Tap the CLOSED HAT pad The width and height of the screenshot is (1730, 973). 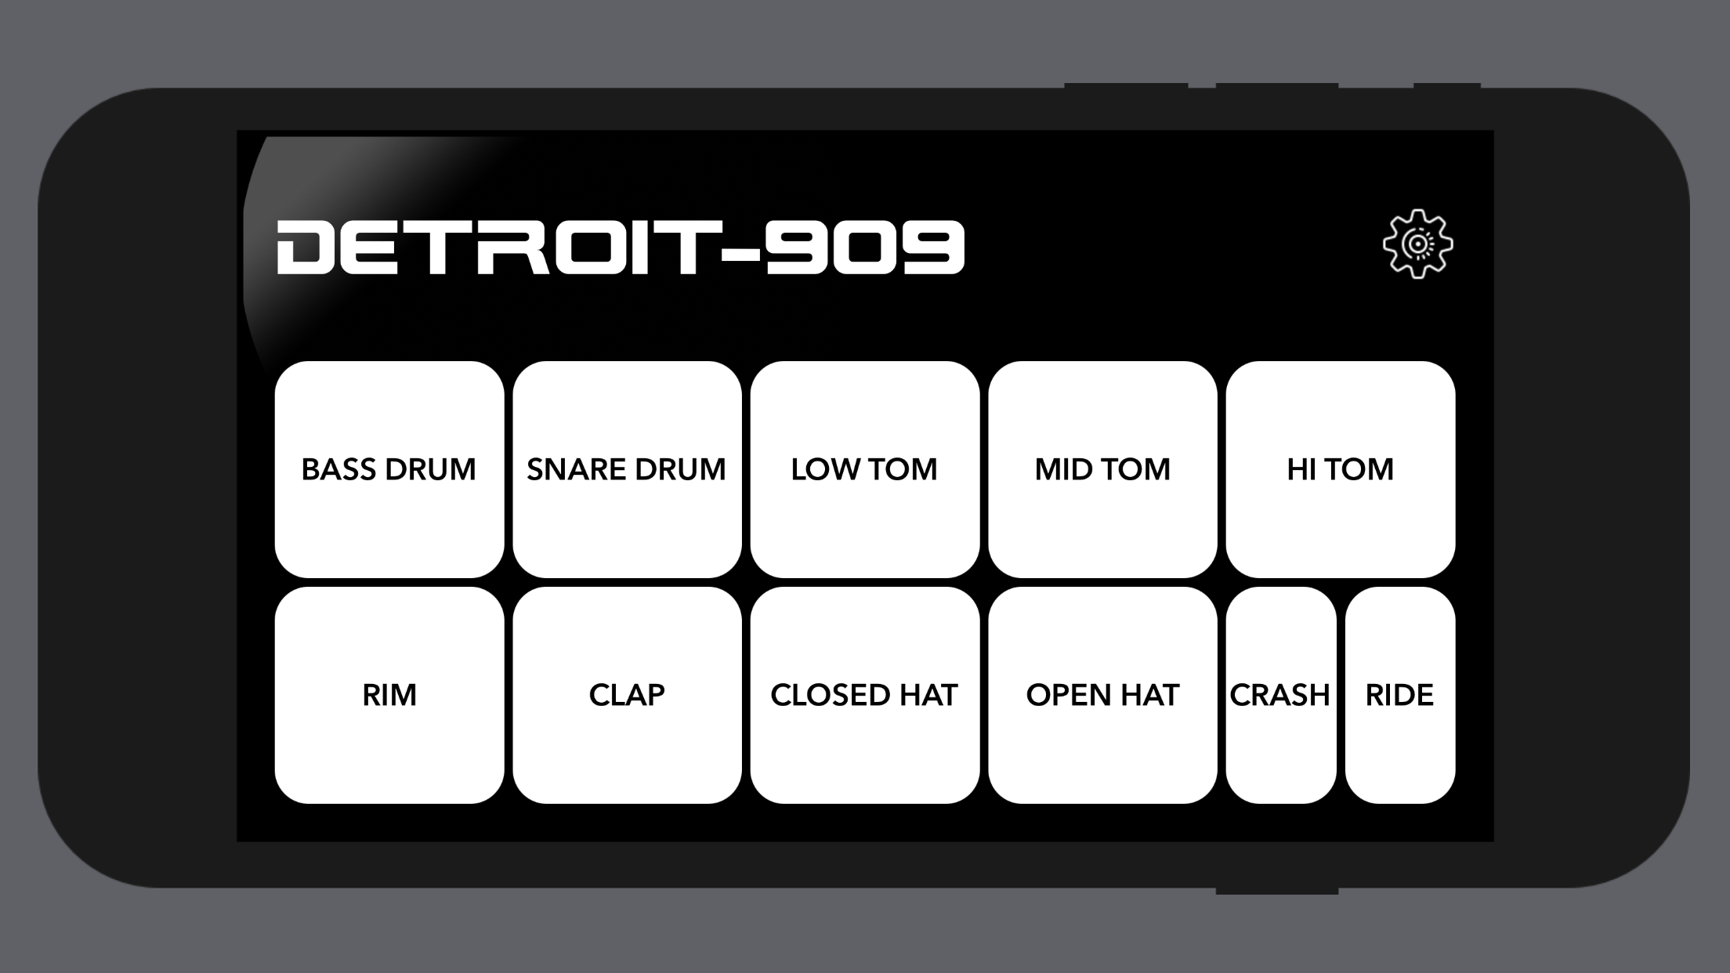pyautogui.click(x=865, y=695)
